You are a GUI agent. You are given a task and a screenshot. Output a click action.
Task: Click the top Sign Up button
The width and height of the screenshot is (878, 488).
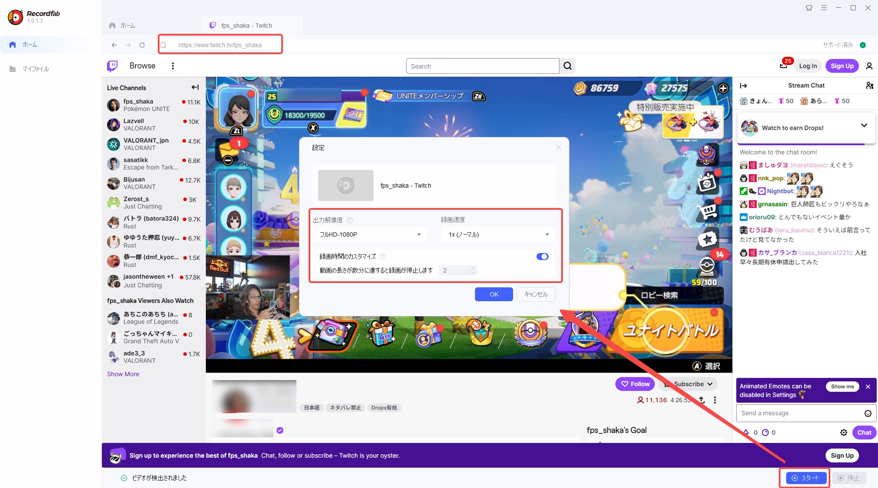(842, 66)
